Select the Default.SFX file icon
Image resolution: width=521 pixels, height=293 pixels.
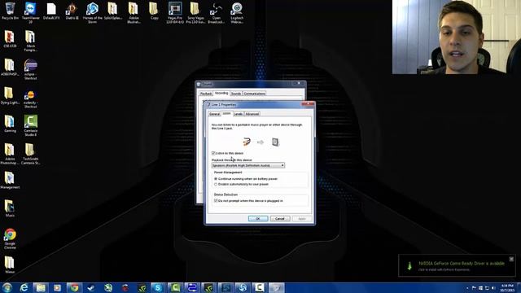pos(51,11)
